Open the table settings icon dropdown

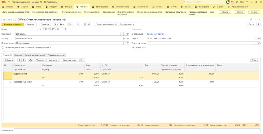[82, 60]
